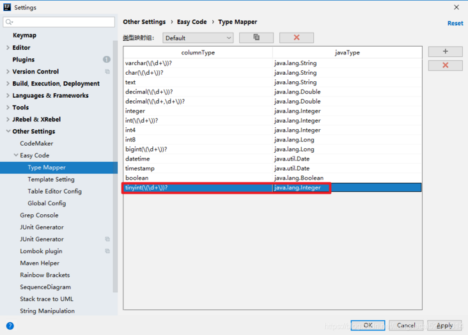Image resolution: width=468 pixels, height=335 pixels.
Task: Collapse the Easy Code node
Action: pyautogui.click(x=16, y=155)
